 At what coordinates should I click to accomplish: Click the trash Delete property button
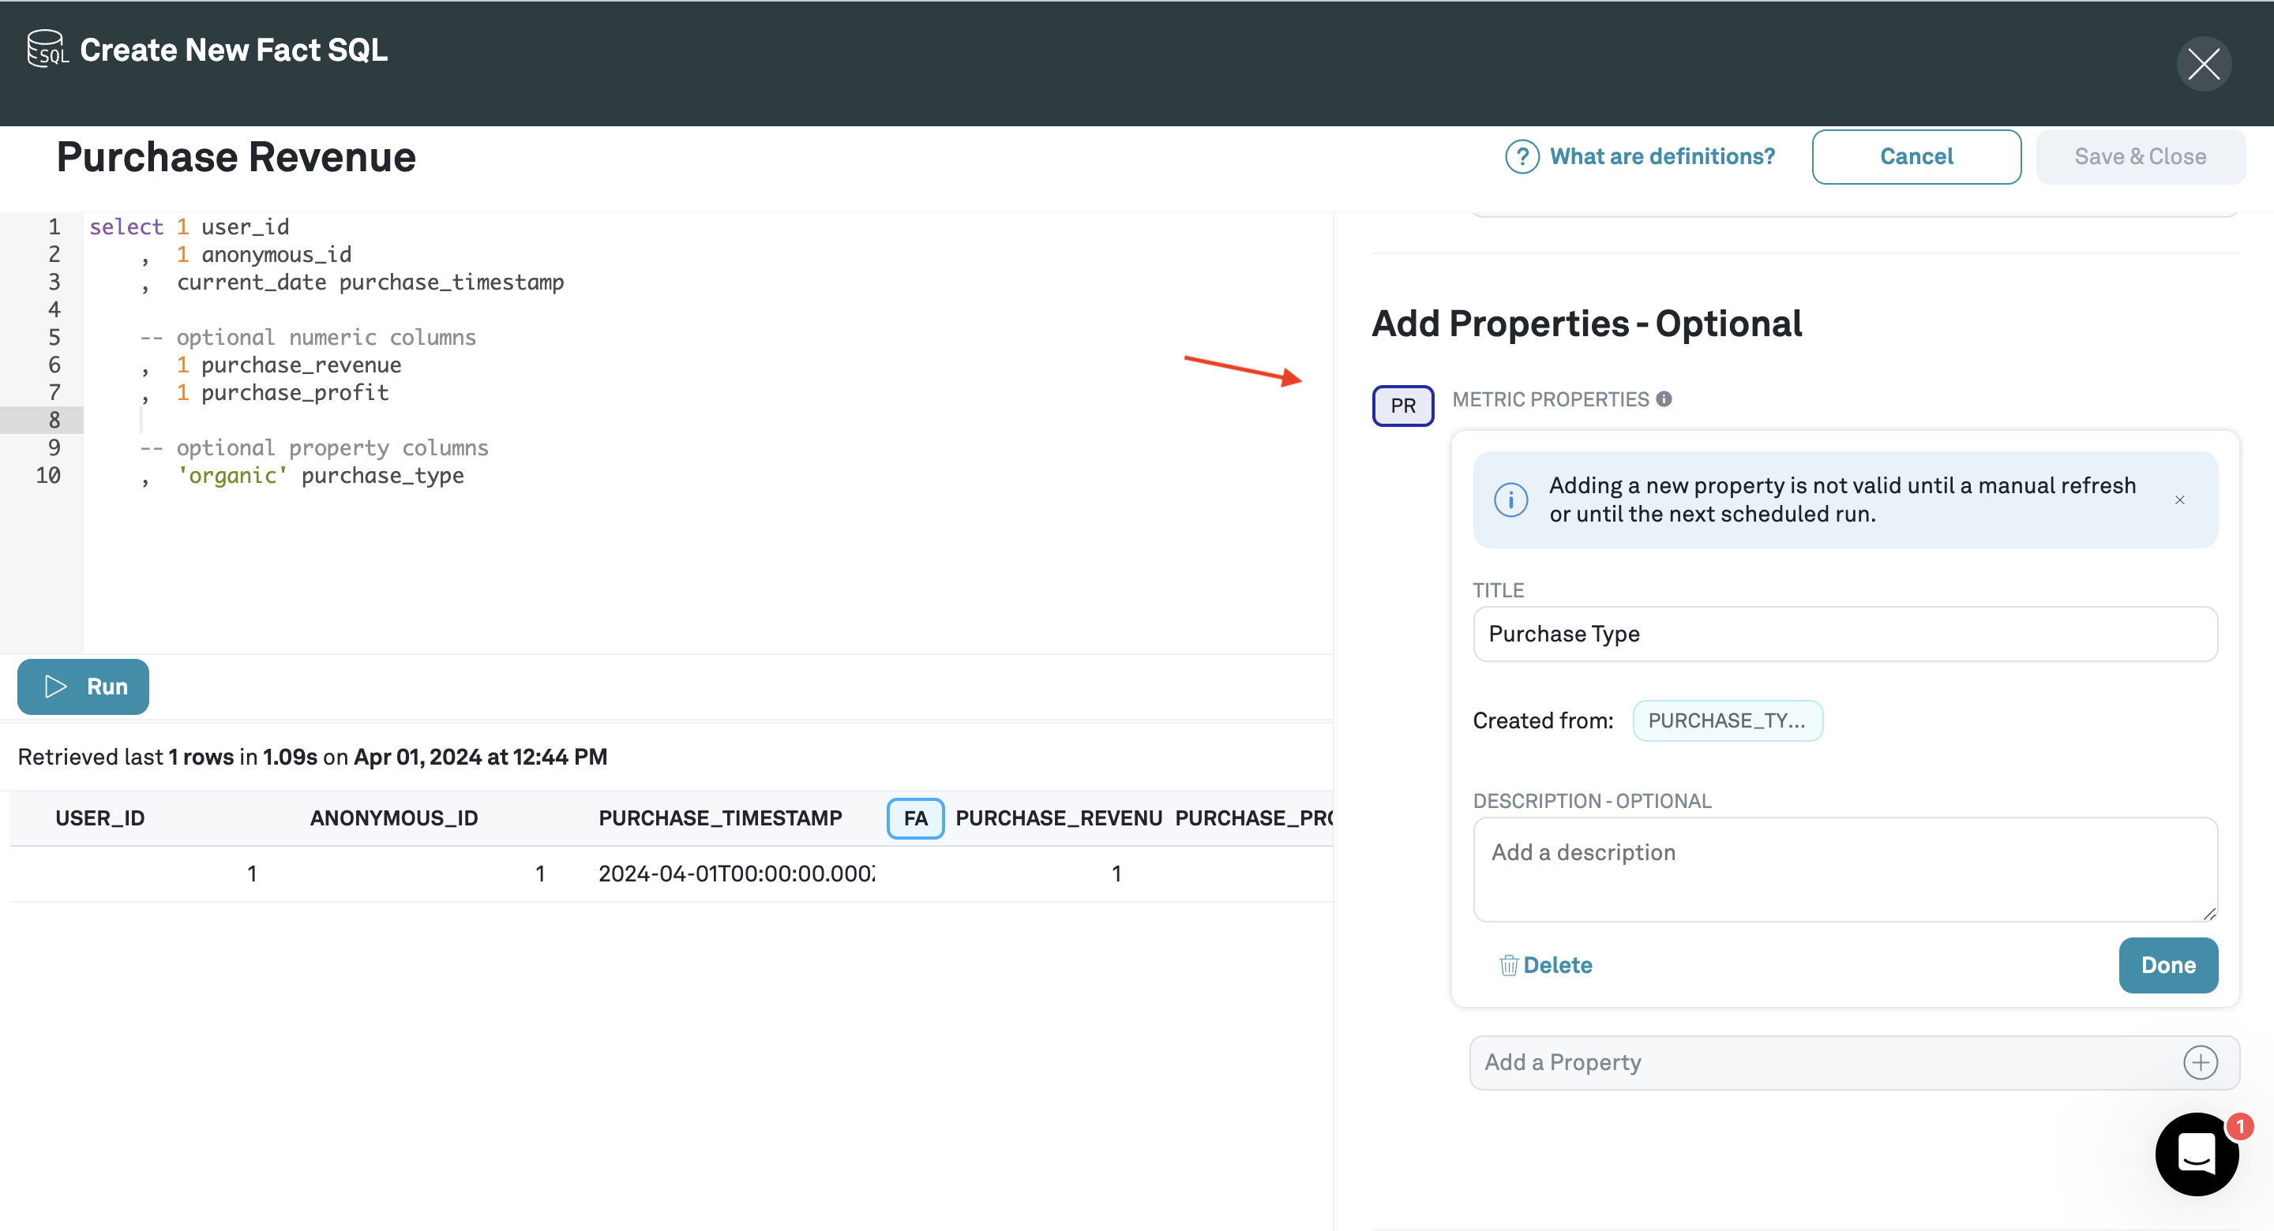click(1546, 965)
